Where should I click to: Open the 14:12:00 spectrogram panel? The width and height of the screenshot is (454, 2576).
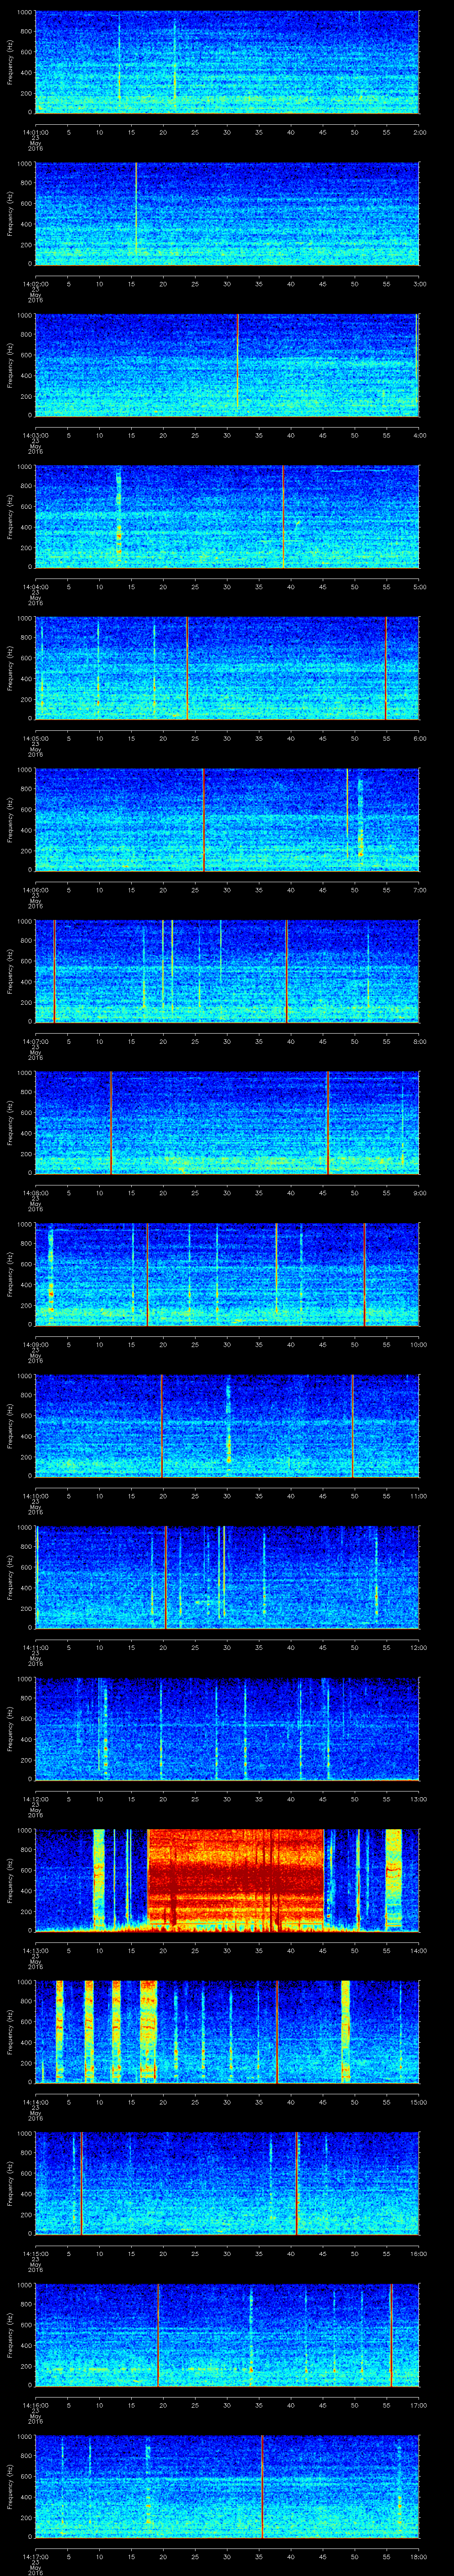point(227,1728)
